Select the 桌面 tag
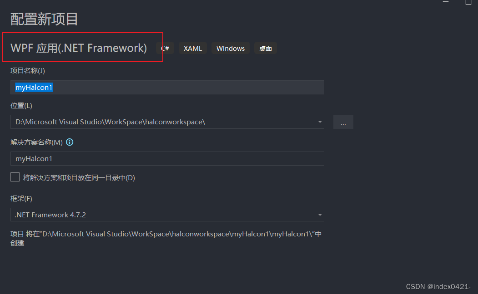This screenshot has height=294, width=478. click(x=265, y=48)
